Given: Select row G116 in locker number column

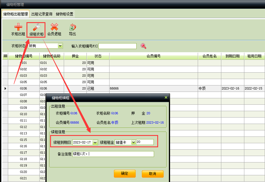Looking at the screenshot, I should point(24,146).
